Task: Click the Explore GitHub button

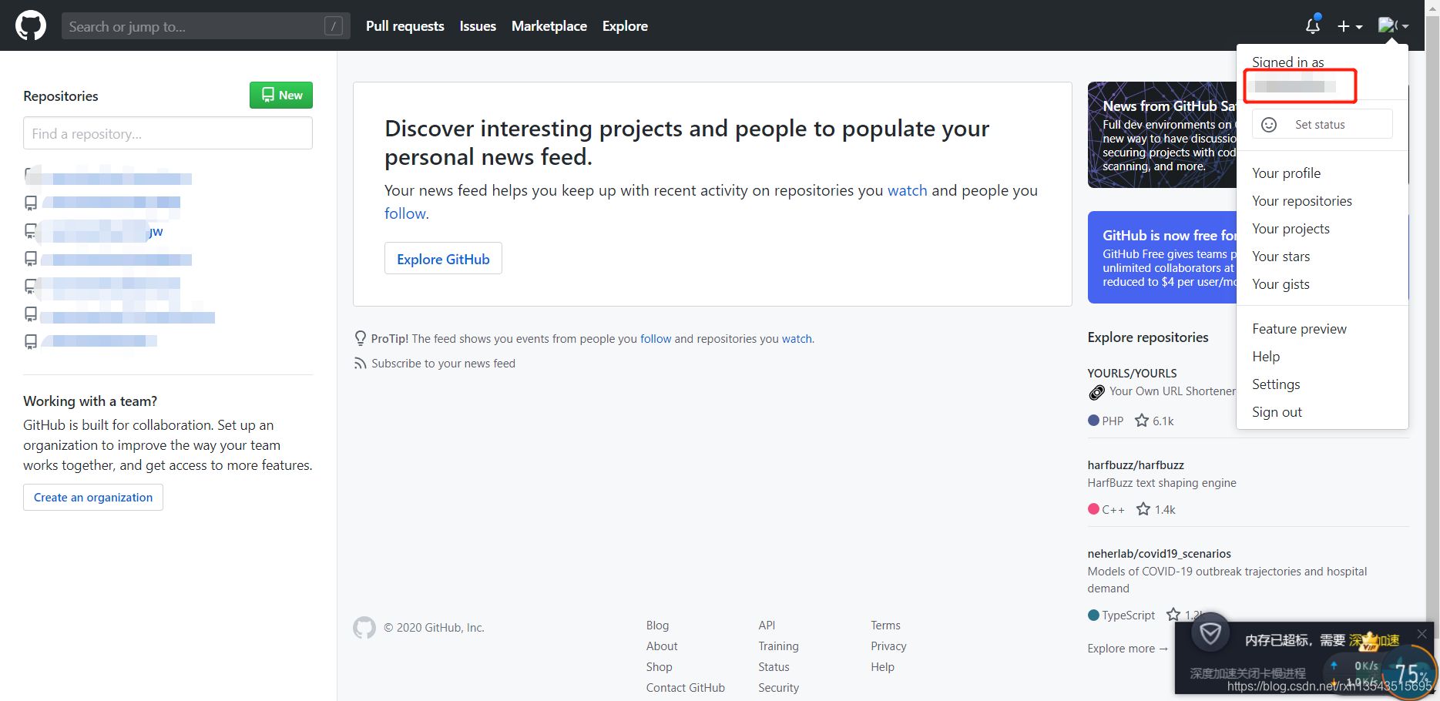Action: pos(443,259)
